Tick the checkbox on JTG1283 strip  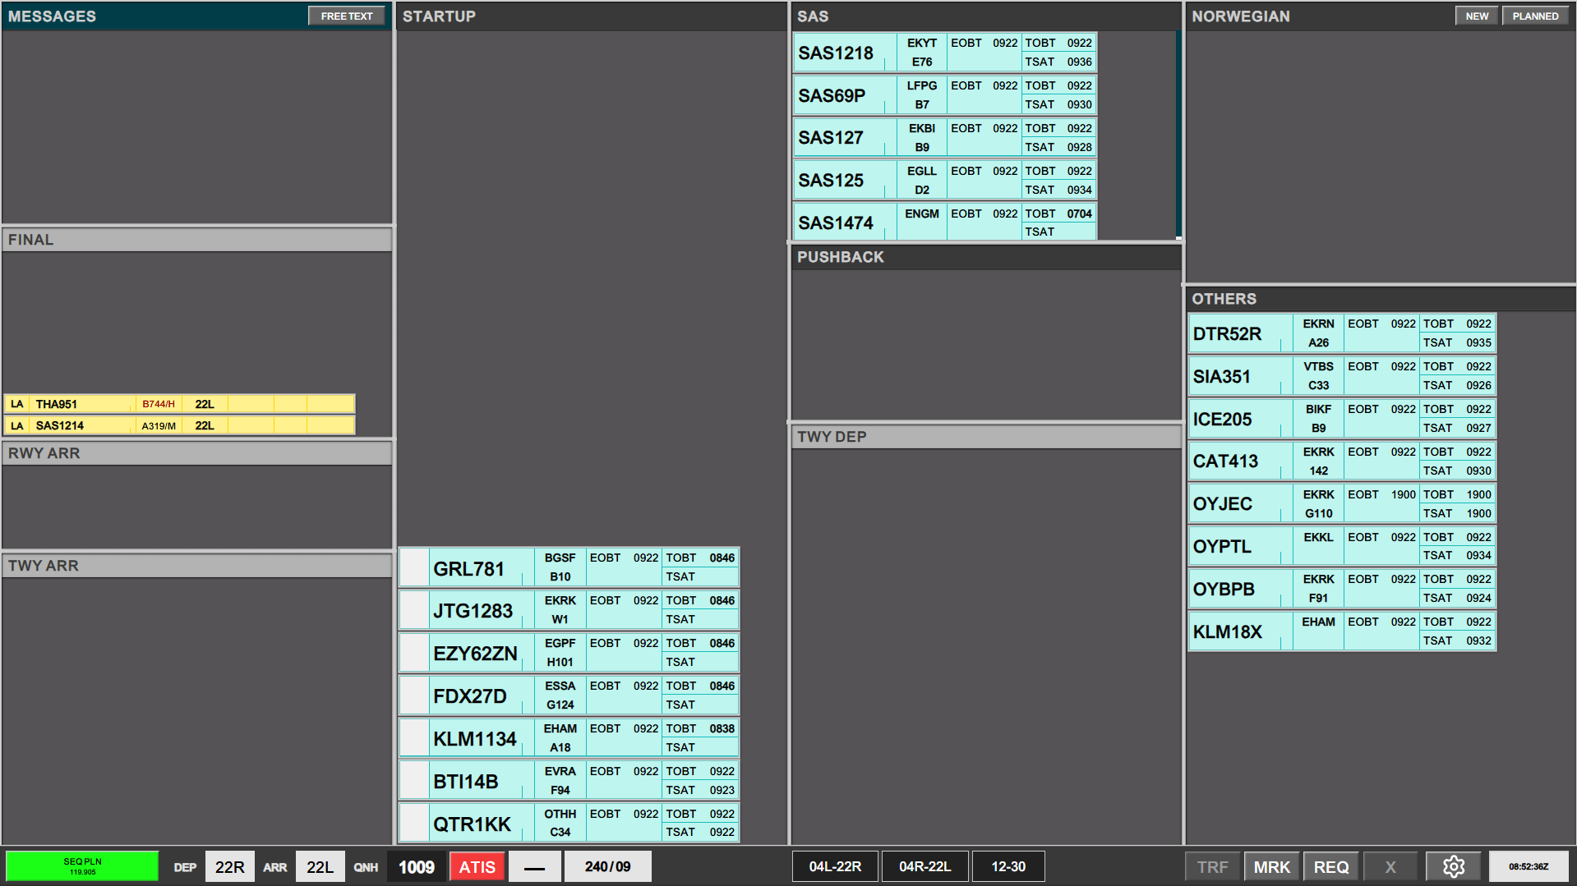(414, 610)
